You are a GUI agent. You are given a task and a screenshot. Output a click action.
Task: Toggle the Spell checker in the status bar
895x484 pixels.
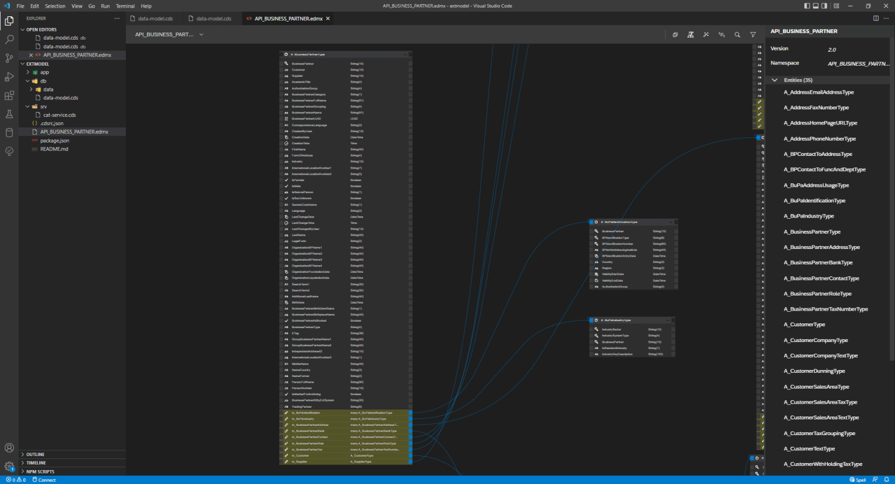(x=857, y=479)
